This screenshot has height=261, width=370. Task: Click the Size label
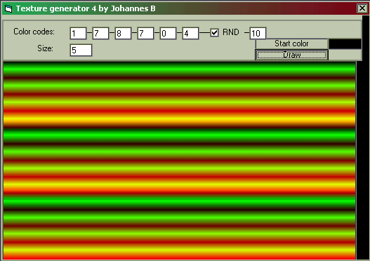point(45,48)
